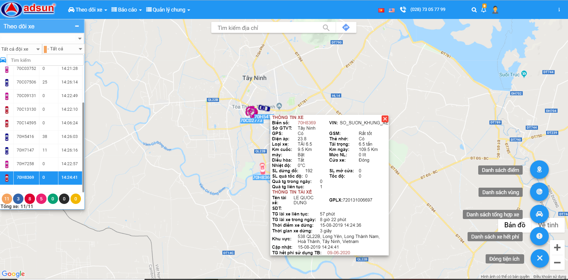The width and height of the screenshot is (568, 280).
Task: Filter by yellow status circle showing 0
Action: point(76,199)
